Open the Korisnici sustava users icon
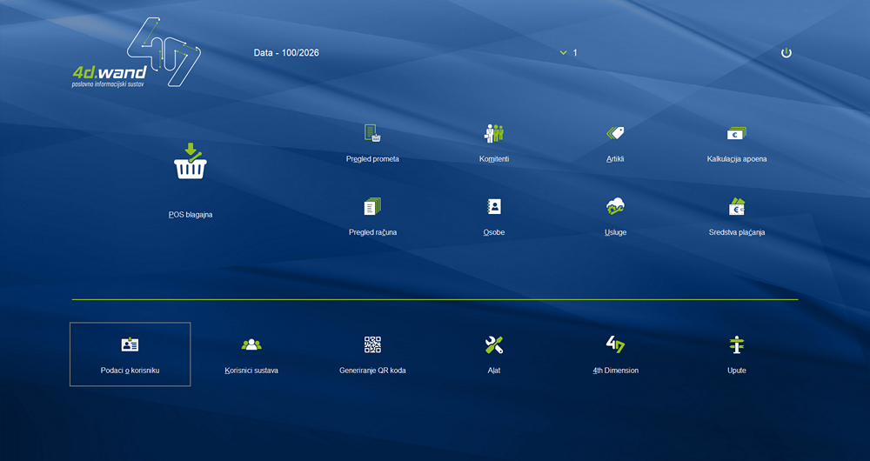Viewport: 870px width, 461px height. point(251,344)
